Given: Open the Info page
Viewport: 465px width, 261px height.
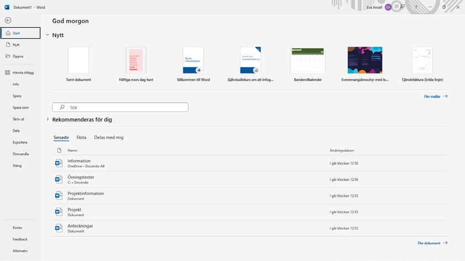Looking at the screenshot, I should 15,84.
